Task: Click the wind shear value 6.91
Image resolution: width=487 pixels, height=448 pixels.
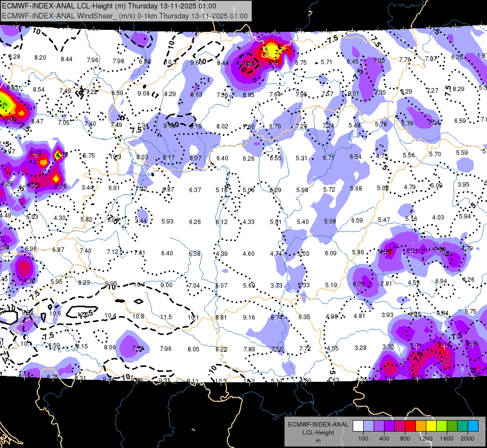Action: [114, 188]
